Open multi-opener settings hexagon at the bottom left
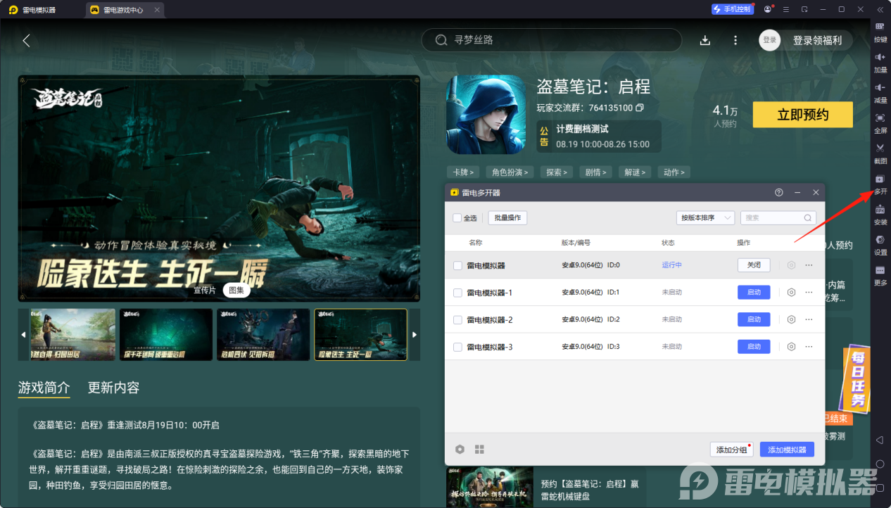 click(x=460, y=449)
